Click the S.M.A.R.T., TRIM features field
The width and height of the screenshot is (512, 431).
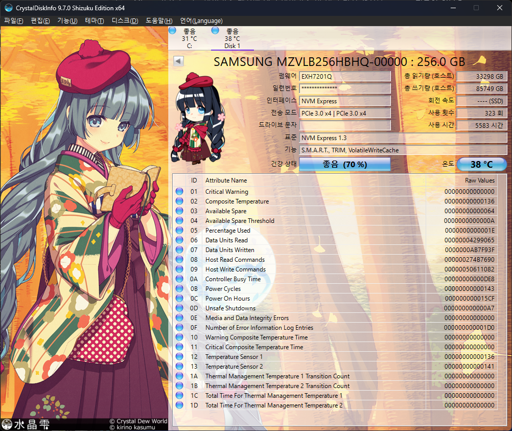[403, 150]
